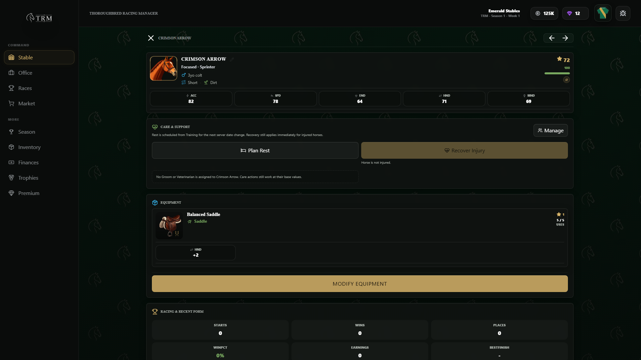Click the Emerald Stables name text

click(x=504, y=11)
